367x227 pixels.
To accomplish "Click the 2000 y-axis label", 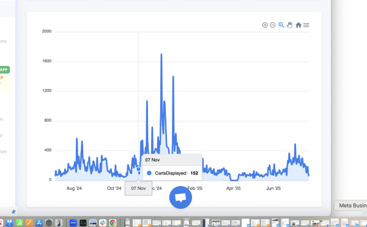I will point(46,31).
